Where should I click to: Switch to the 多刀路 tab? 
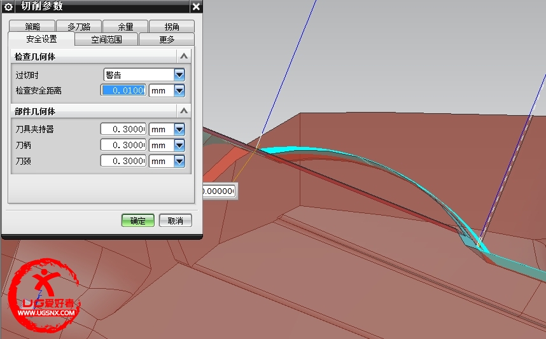(79, 27)
